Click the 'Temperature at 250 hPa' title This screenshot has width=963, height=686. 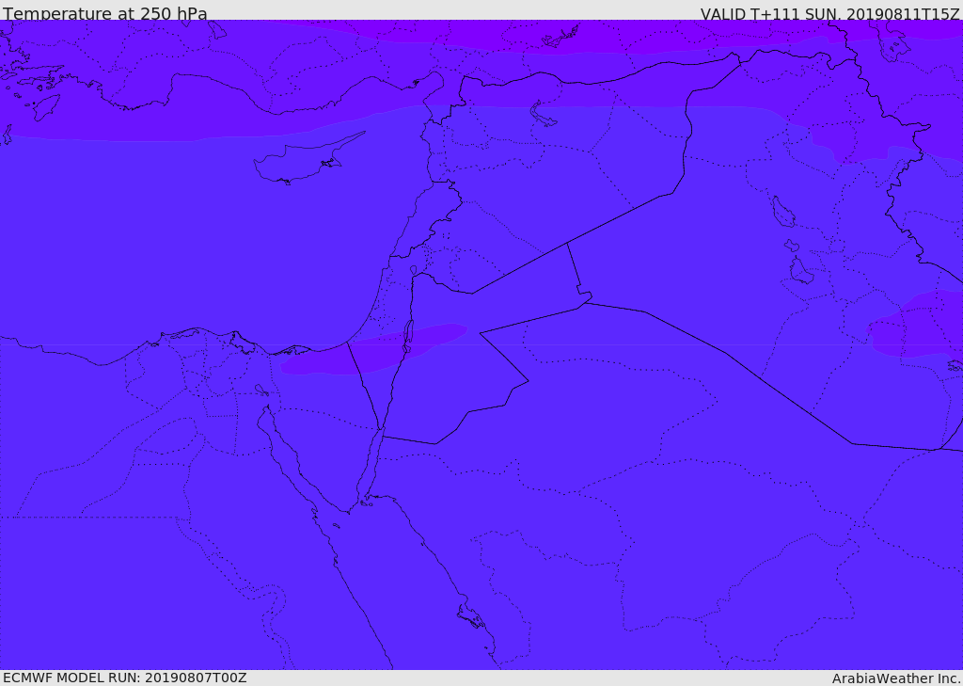(x=104, y=13)
